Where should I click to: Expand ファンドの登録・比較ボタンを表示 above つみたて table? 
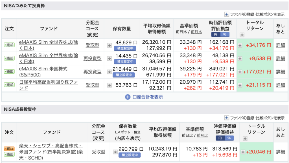coord(254,14)
